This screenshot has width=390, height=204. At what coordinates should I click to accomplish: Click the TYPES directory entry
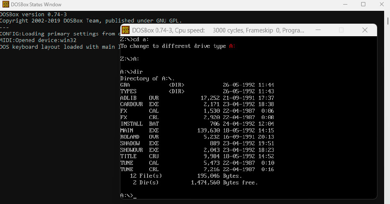click(197, 91)
